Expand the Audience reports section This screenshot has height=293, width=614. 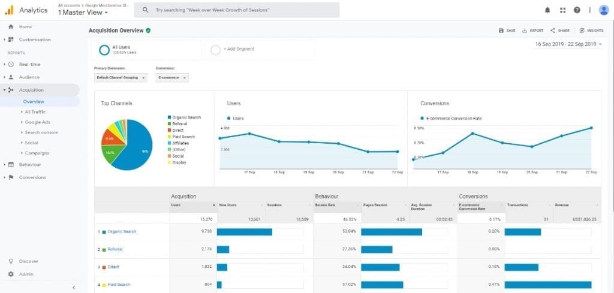coord(29,77)
